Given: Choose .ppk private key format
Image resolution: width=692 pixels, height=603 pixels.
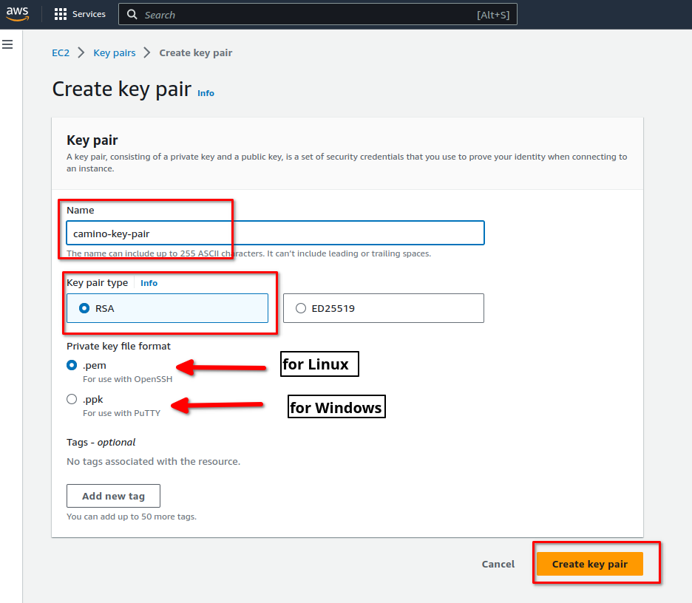Looking at the screenshot, I should [x=72, y=399].
